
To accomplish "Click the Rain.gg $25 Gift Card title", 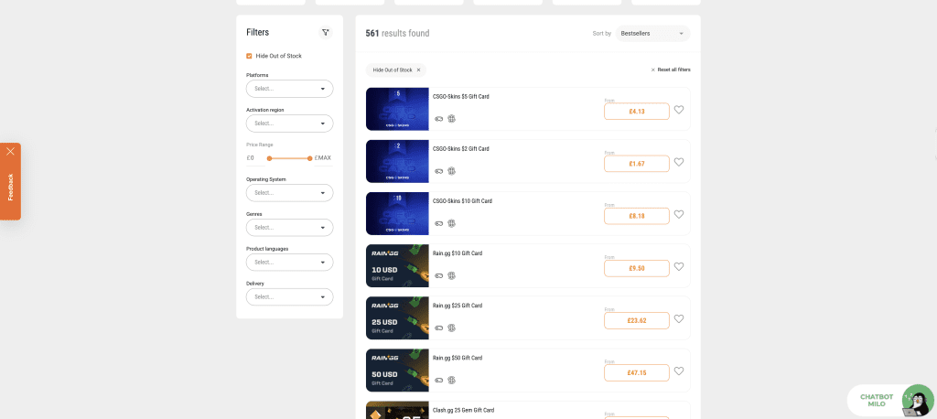I will [x=458, y=306].
